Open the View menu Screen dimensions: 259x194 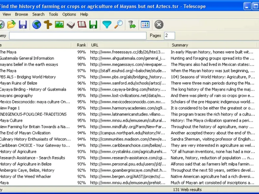[6, 14]
